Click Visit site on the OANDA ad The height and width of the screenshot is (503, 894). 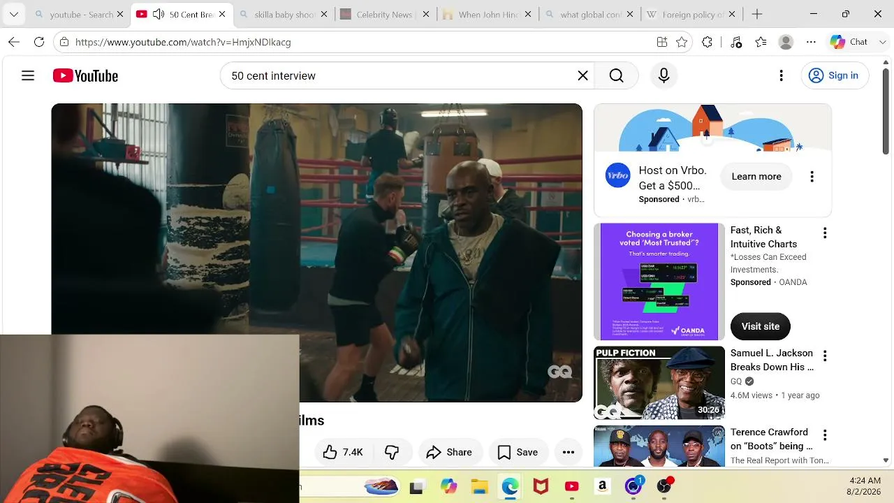[x=761, y=326]
